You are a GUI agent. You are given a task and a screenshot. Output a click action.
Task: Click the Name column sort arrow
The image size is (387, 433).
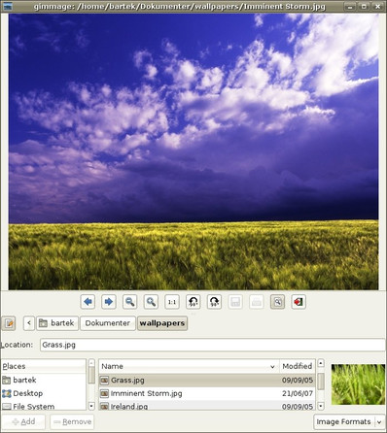tap(272, 366)
